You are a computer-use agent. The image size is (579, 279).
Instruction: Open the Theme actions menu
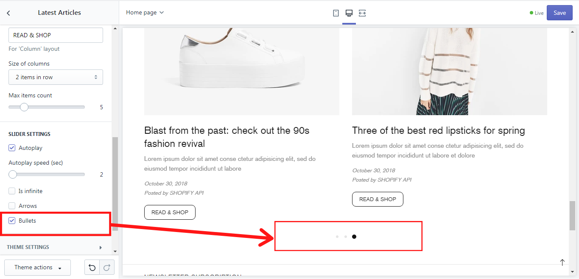37,268
